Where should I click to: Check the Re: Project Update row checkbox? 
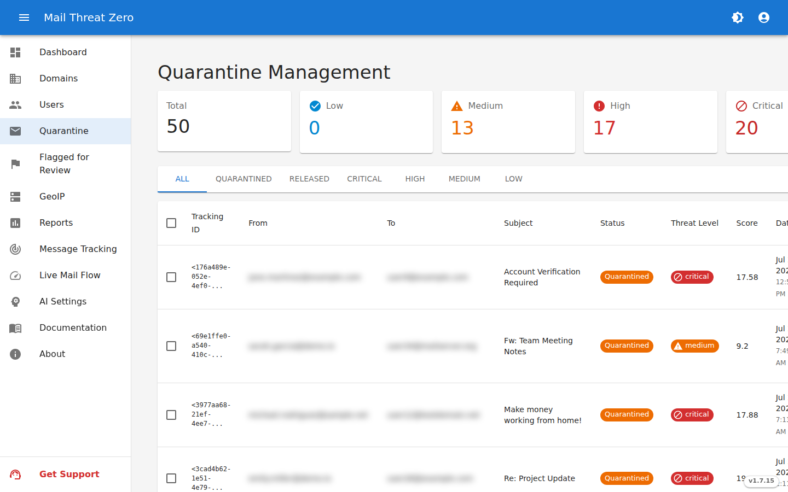click(x=171, y=478)
